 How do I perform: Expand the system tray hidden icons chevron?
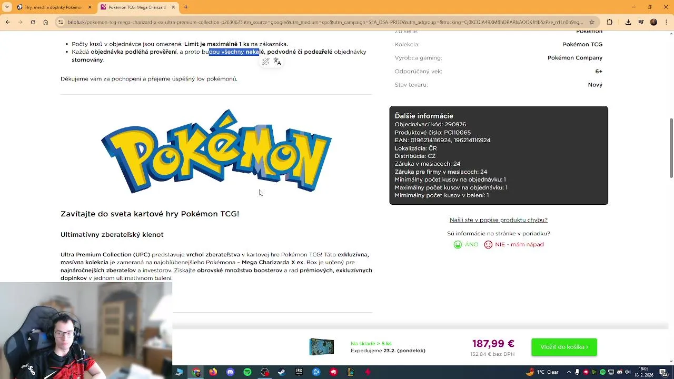coord(569,372)
